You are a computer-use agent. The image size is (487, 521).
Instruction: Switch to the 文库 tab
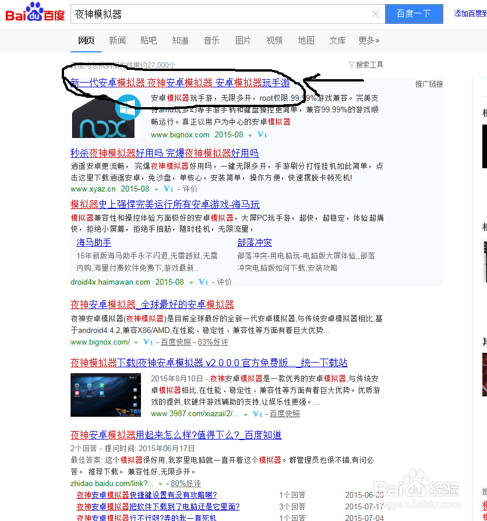coord(337,41)
